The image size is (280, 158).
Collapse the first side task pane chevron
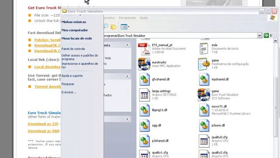click(127, 45)
